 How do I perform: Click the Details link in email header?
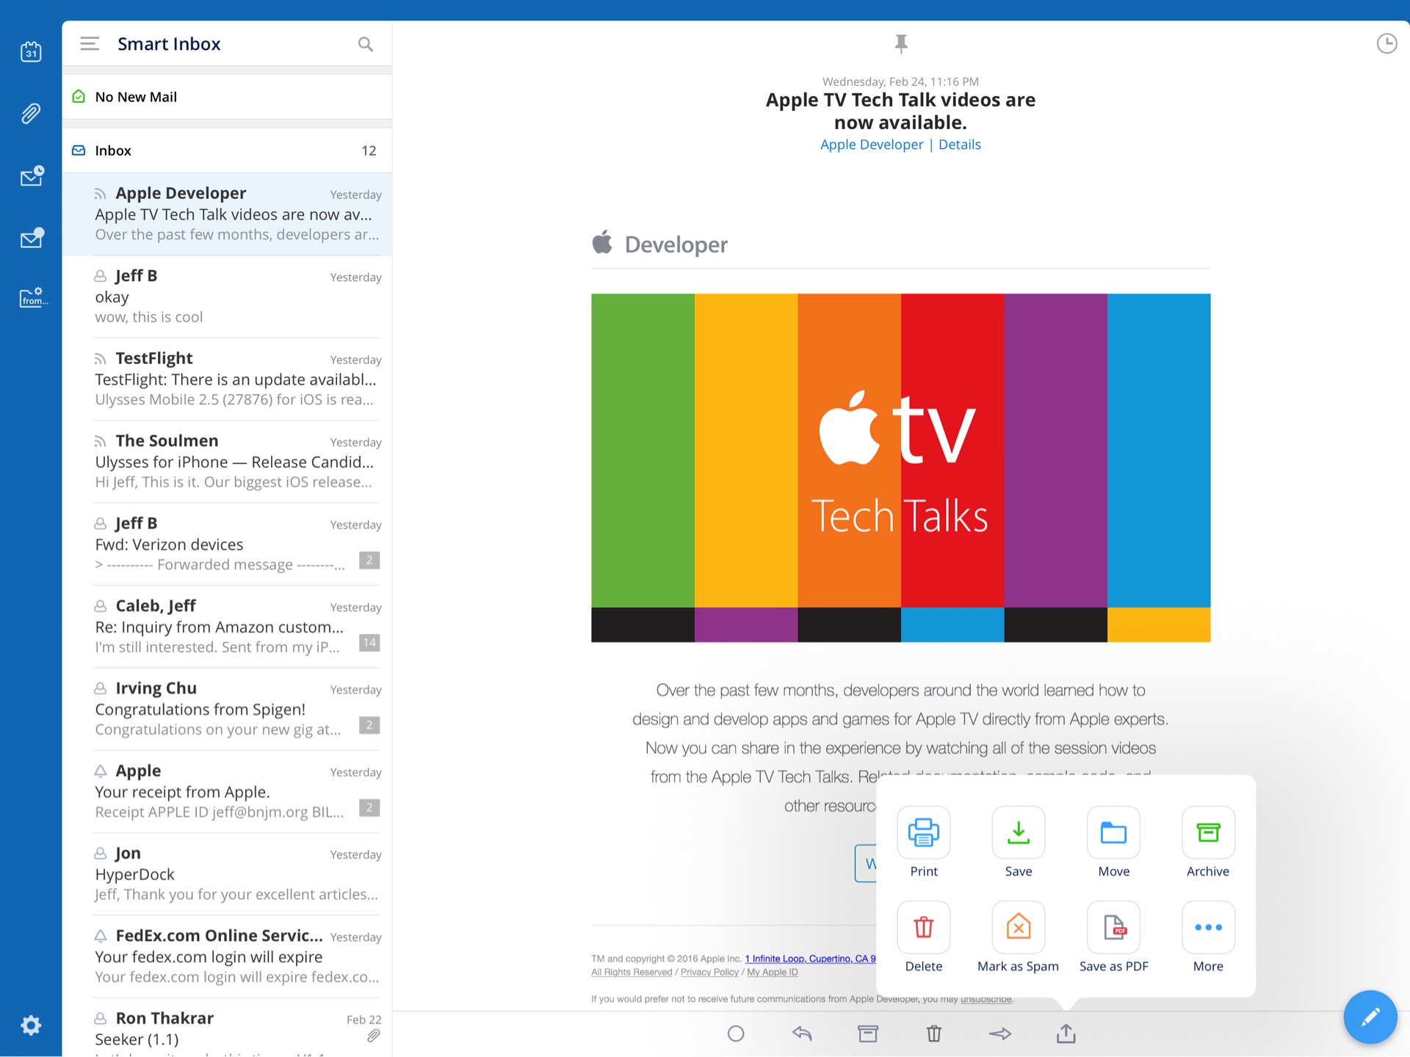pyautogui.click(x=957, y=145)
